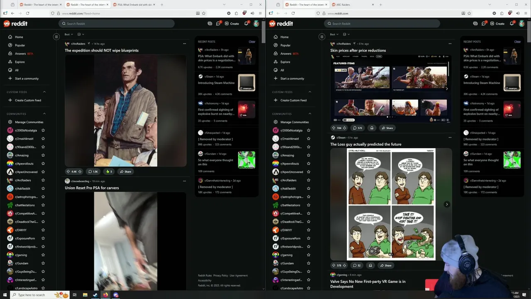Image resolution: width=531 pixels, height=299 pixels.
Task: Share 'Skin prices after price reductions' post
Action: 387,128
